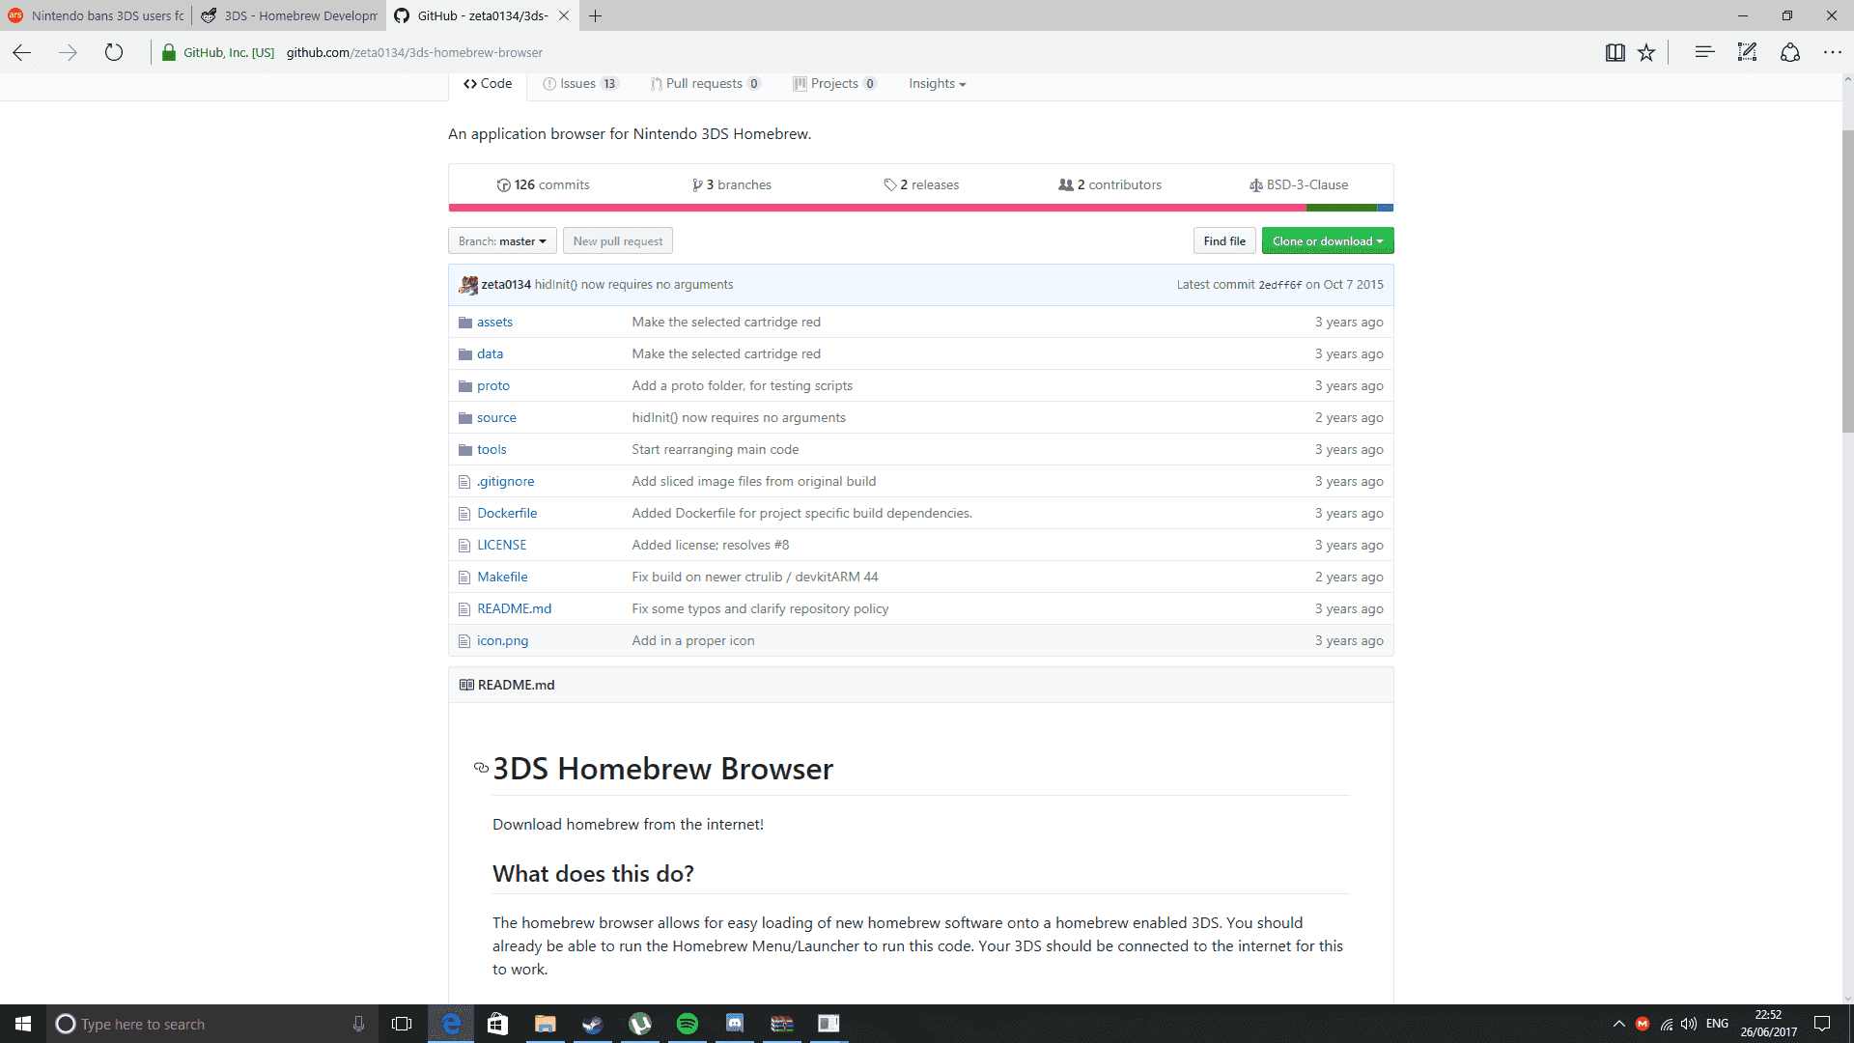Open the Pull requests tab
The width and height of the screenshot is (1854, 1043).
705,84
